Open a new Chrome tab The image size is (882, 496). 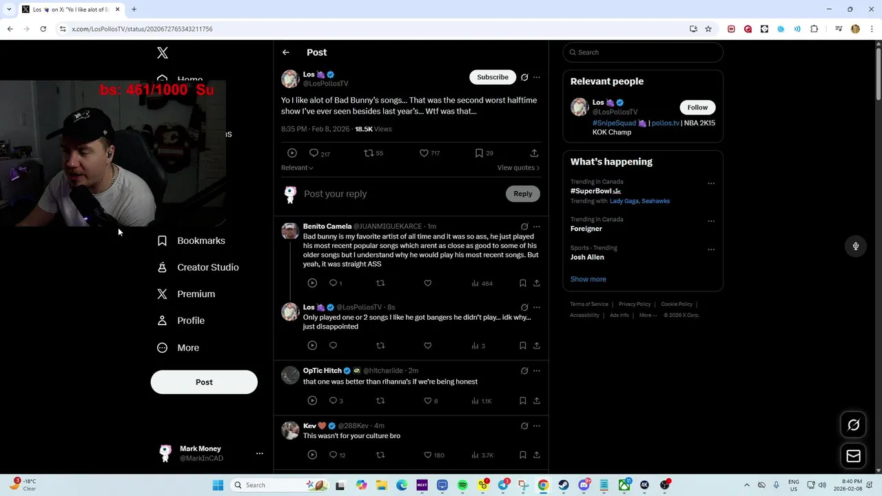(x=134, y=10)
